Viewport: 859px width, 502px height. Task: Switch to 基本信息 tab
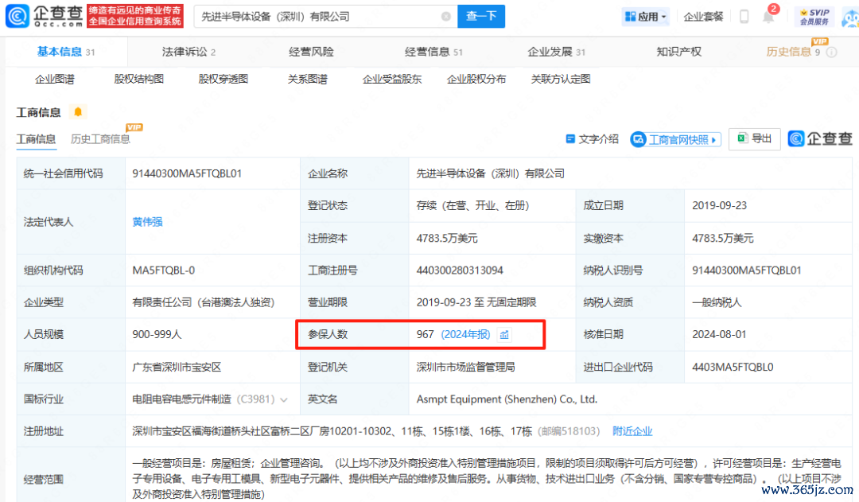click(66, 52)
